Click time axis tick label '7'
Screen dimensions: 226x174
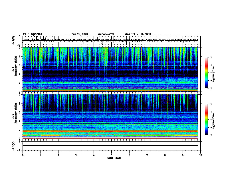[x=147, y=155]
